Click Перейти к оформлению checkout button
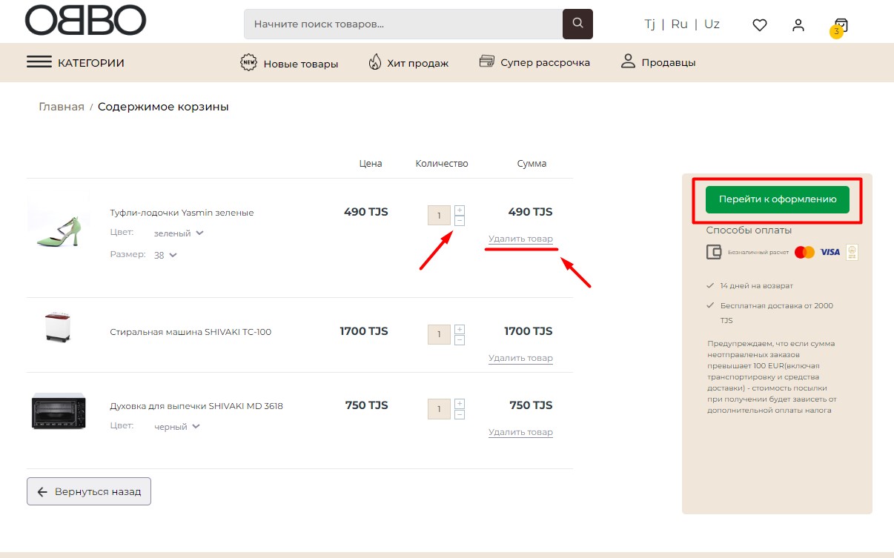Screen dimensions: 894x558 click(x=777, y=199)
